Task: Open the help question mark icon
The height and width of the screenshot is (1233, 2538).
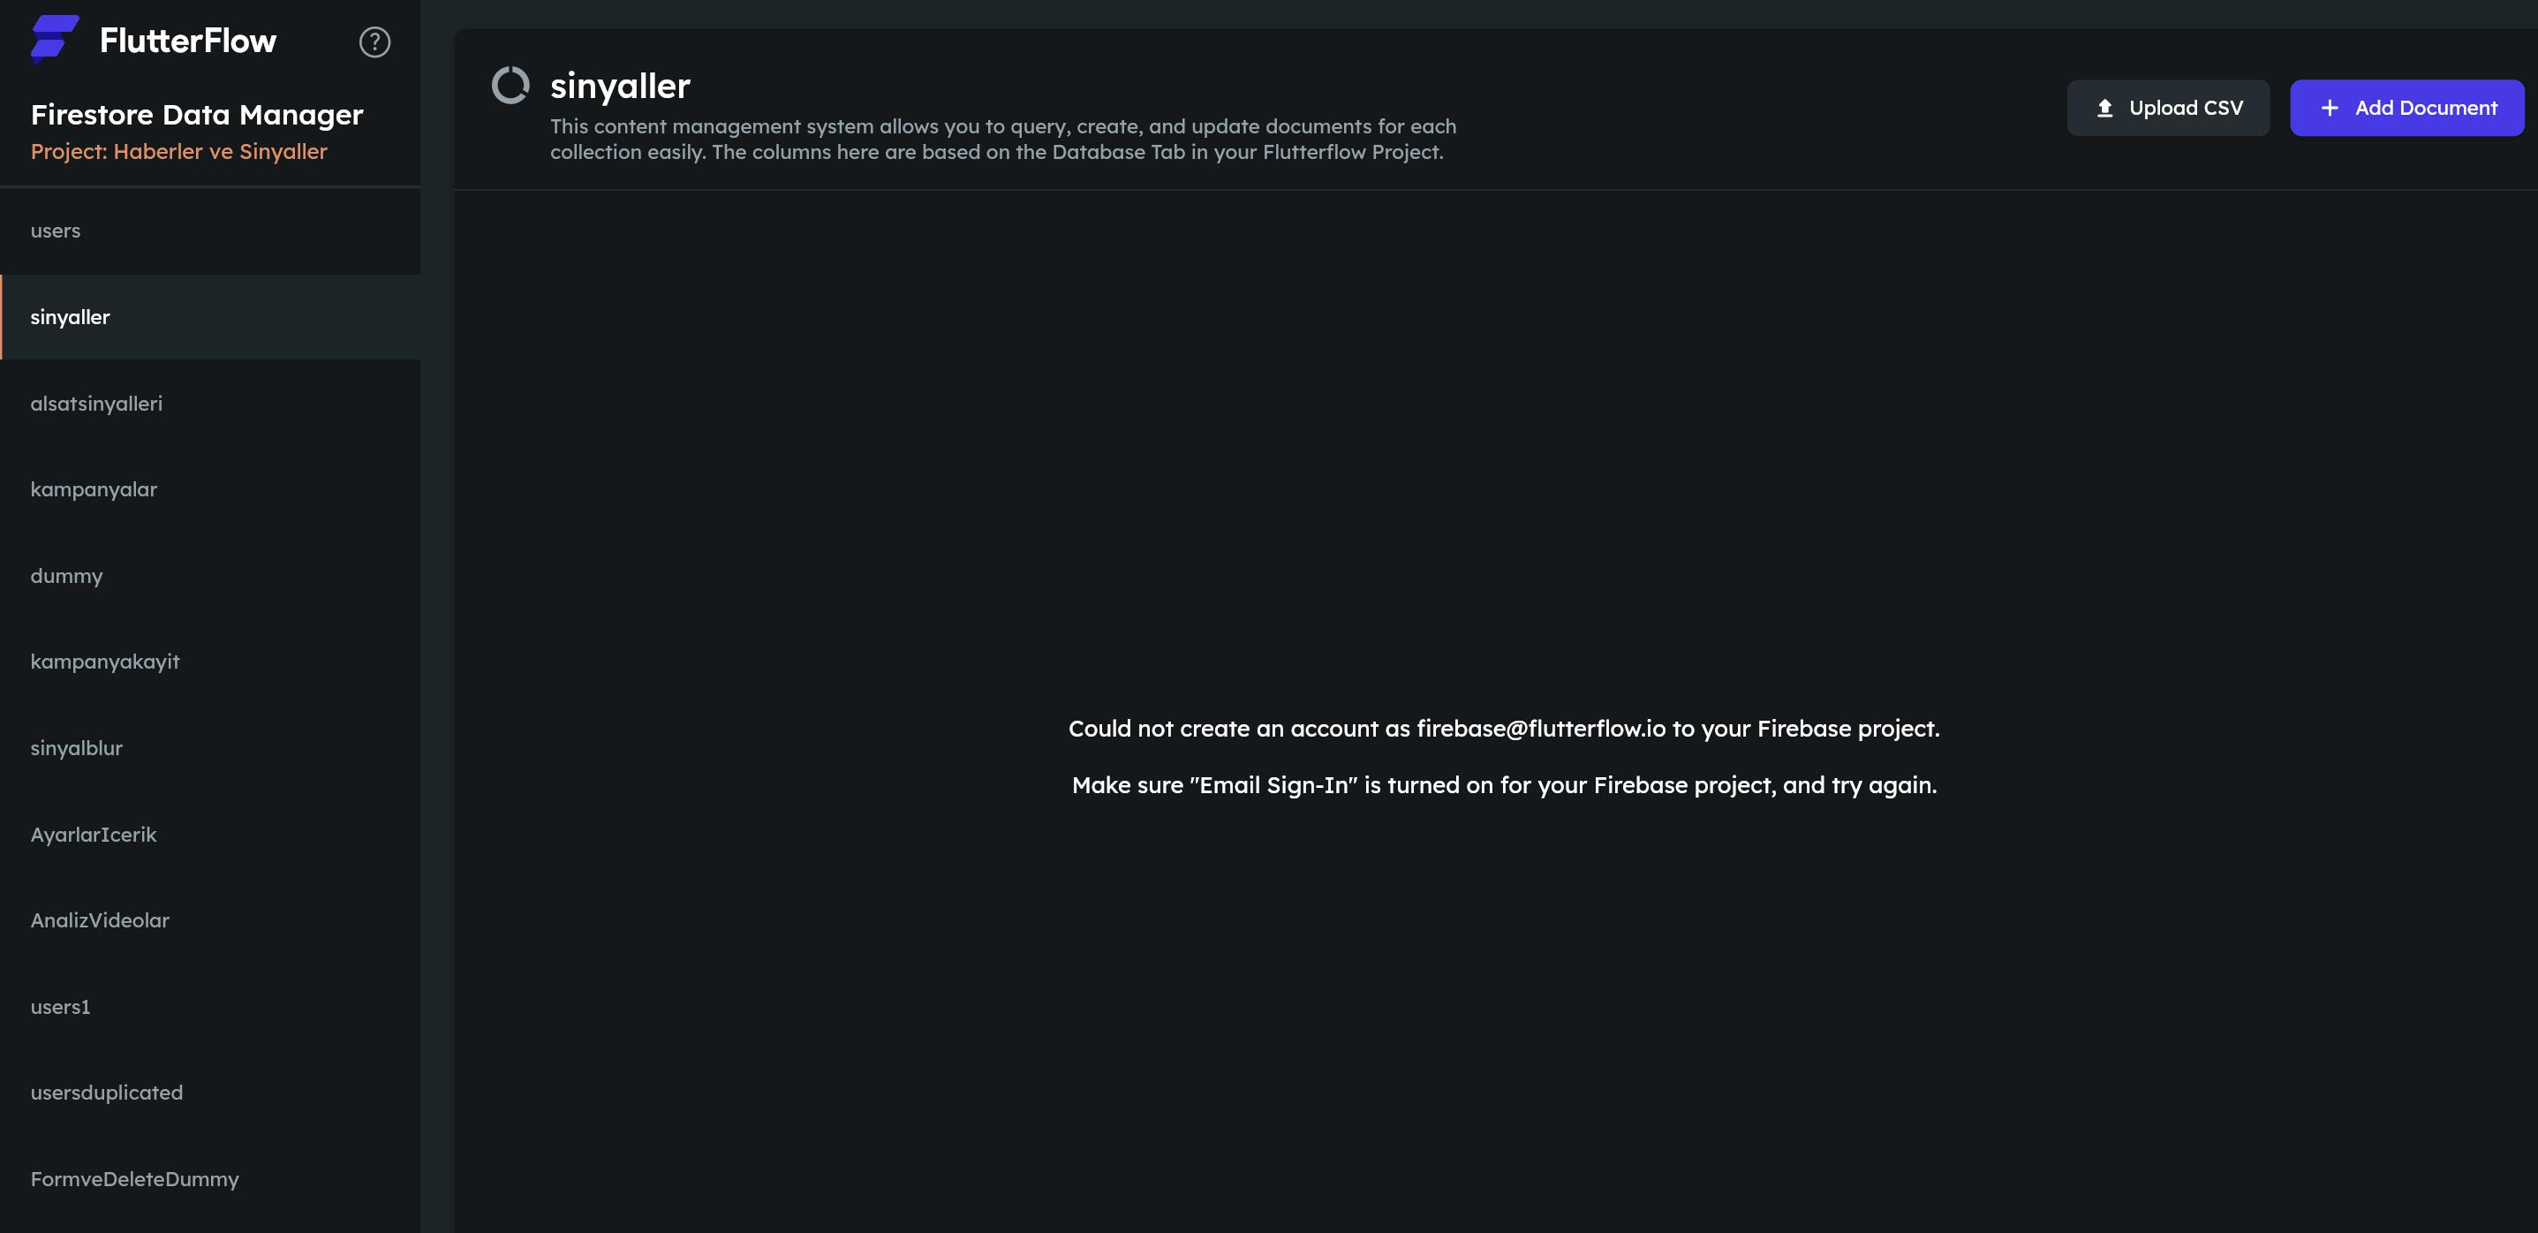Action: point(374,42)
